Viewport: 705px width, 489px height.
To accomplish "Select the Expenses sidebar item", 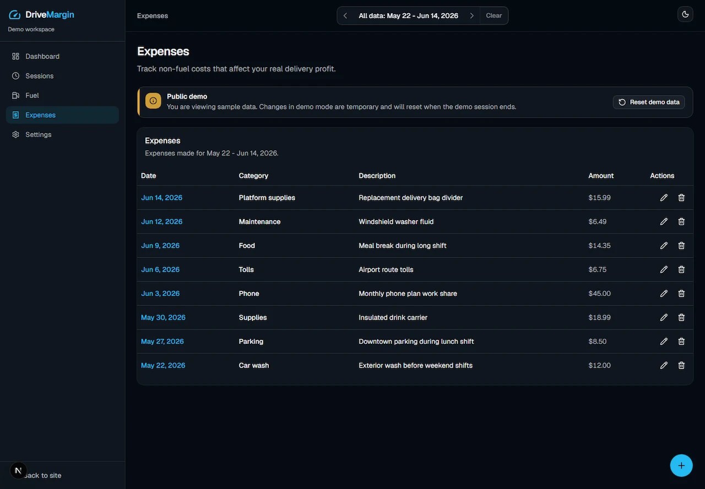I will [x=62, y=115].
